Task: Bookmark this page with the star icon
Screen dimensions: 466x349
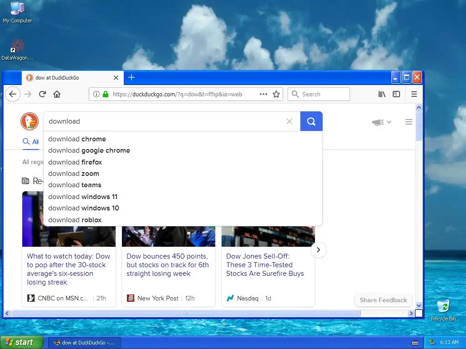Action: pyautogui.click(x=276, y=94)
